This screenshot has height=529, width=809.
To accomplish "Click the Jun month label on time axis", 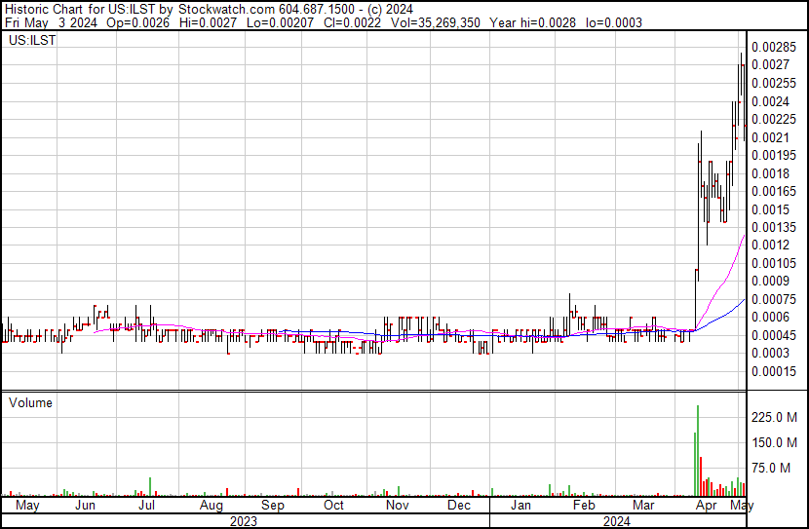I will click(x=85, y=506).
